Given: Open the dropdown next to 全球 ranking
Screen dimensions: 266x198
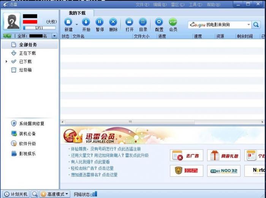Looking at the screenshot, I should (x=54, y=36).
